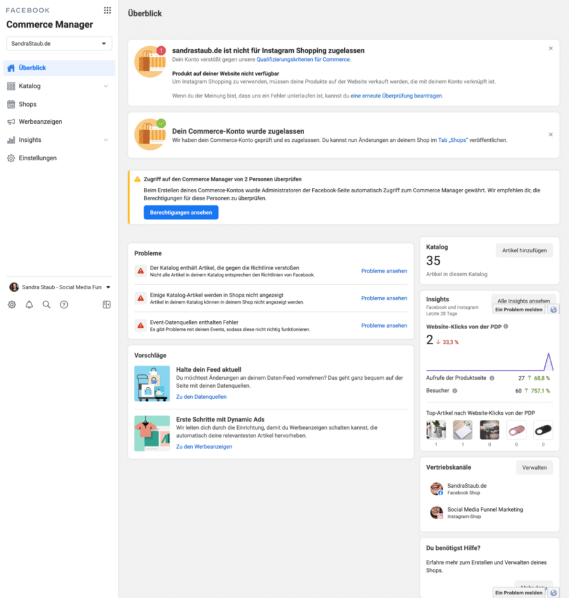The height and width of the screenshot is (598, 569).
Task: Click the Katalog grid icon in sidebar
Action: coord(11,86)
